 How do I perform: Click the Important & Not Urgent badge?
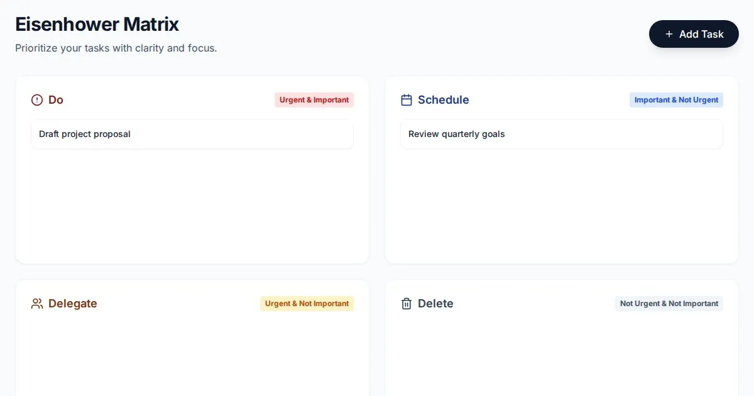[x=676, y=100]
